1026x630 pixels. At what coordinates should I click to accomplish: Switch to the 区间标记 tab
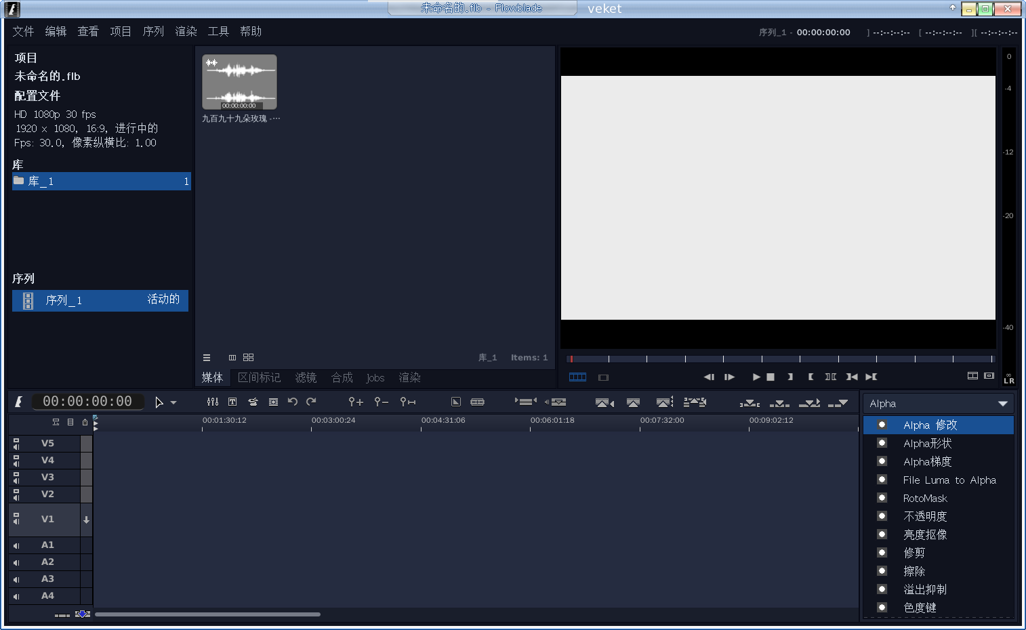coord(259,377)
